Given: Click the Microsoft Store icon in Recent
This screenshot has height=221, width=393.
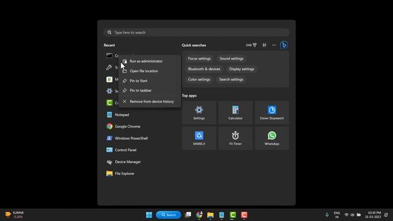Looking at the screenshot, I should point(109,79).
